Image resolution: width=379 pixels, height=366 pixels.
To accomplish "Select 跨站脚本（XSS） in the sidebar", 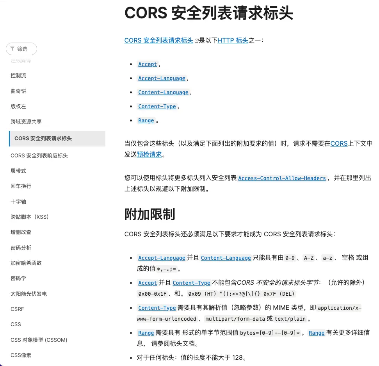I will (30, 217).
